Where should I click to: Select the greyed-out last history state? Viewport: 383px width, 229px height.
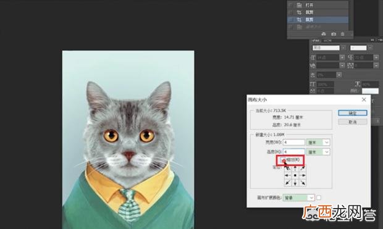318,27
